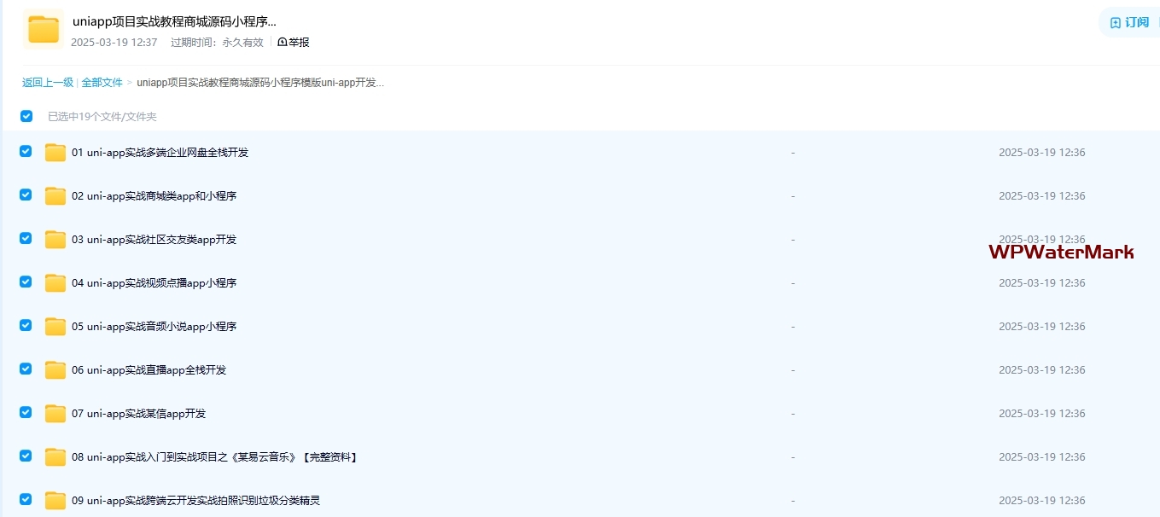Open folder 06 uni-app实战直播app全栈开发
This screenshot has height=517, width=1160.
tap(149, 370)
